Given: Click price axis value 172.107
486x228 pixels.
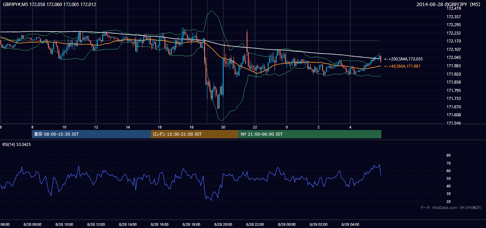Looking at the screenshot, I should (454, 49).
